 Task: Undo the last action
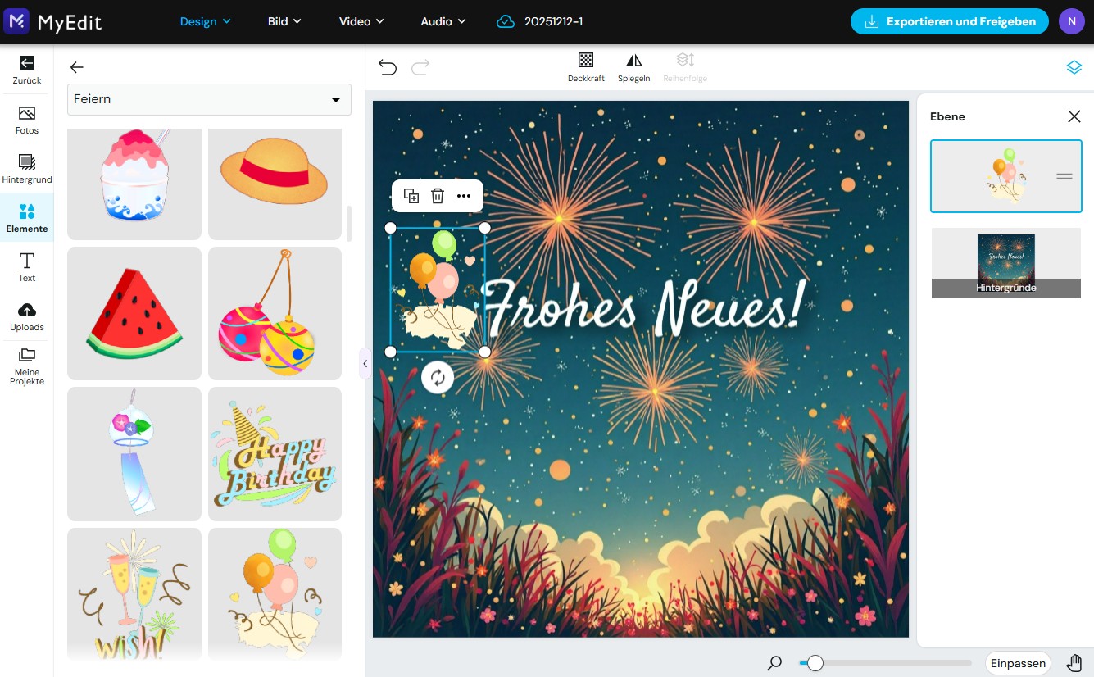(x=388, y=67)
